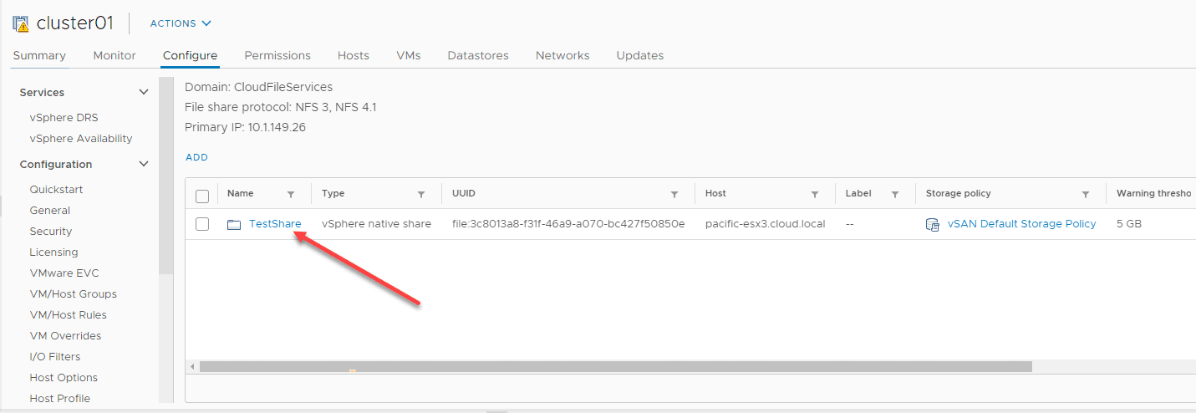Viewport: 1196px width, 413px height.
Task: Go to the VMs tab
Action: pos(409,55)
